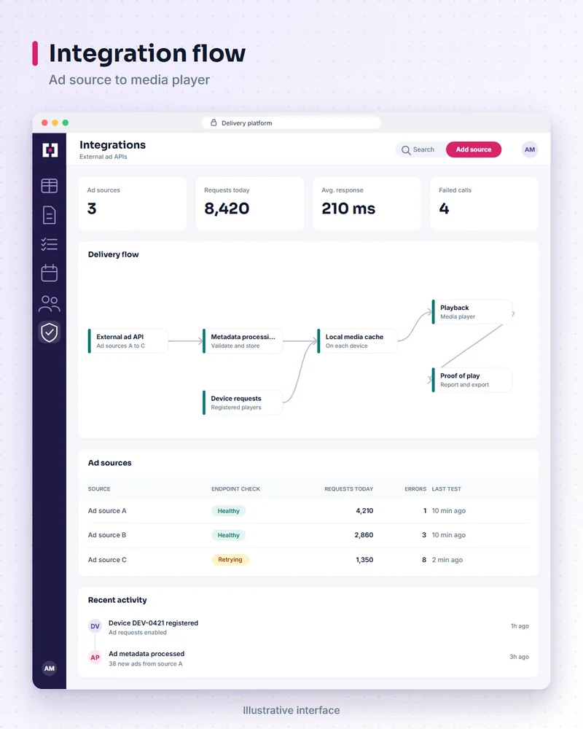Click the Retrying badge for Ad source C
The height and width of the screenshot is (729, 583).
tap(230, 560)
